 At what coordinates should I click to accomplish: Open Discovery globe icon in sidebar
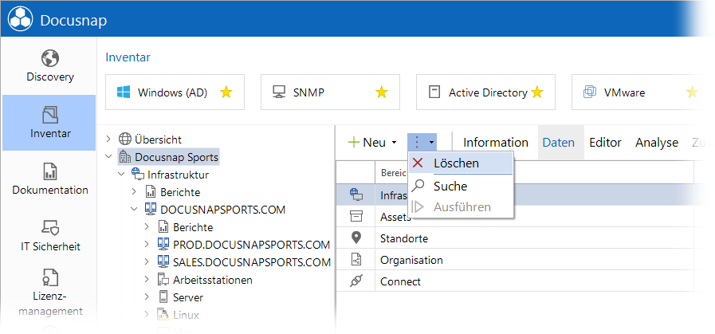pos(49,58)
